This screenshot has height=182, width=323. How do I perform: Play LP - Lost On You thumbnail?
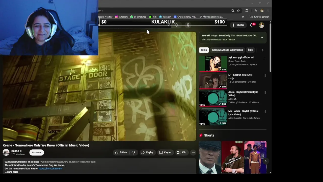213,81
